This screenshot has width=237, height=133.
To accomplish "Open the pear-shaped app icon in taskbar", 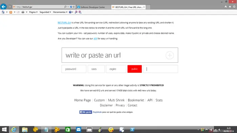I will 100,130.
